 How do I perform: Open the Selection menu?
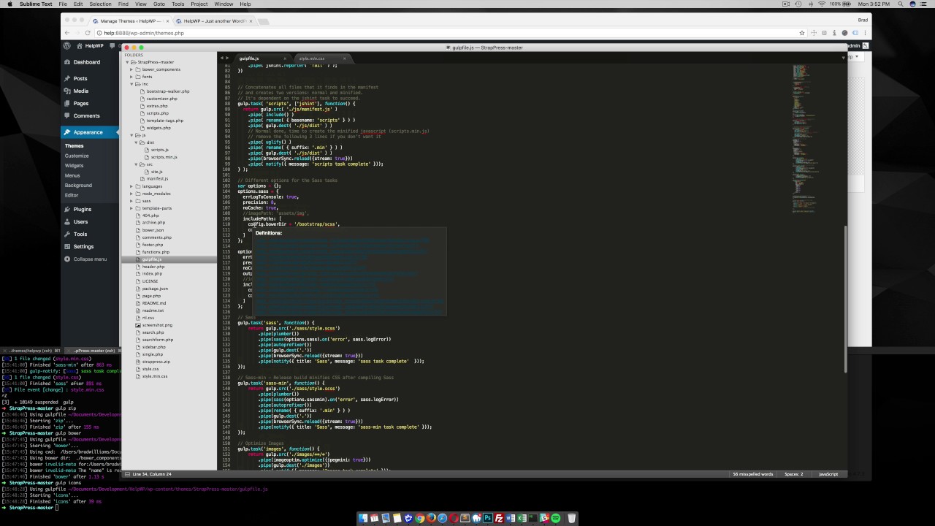tap(100, 4)
